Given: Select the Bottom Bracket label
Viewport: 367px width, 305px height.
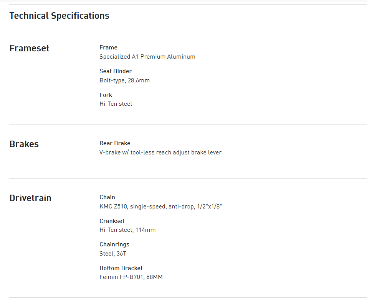Looking at the screenshot, I should click(121, 268).
